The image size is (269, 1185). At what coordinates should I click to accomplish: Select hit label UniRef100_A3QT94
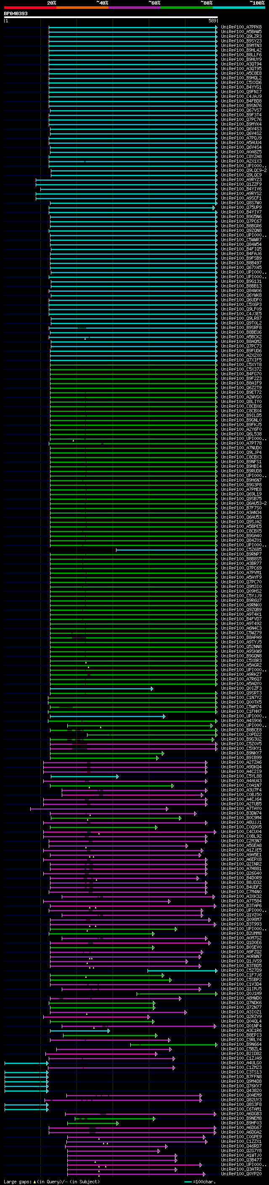tap(241, 64)
